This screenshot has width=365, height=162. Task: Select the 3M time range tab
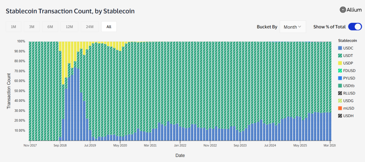pyautogui.click(x=32, y=27)
